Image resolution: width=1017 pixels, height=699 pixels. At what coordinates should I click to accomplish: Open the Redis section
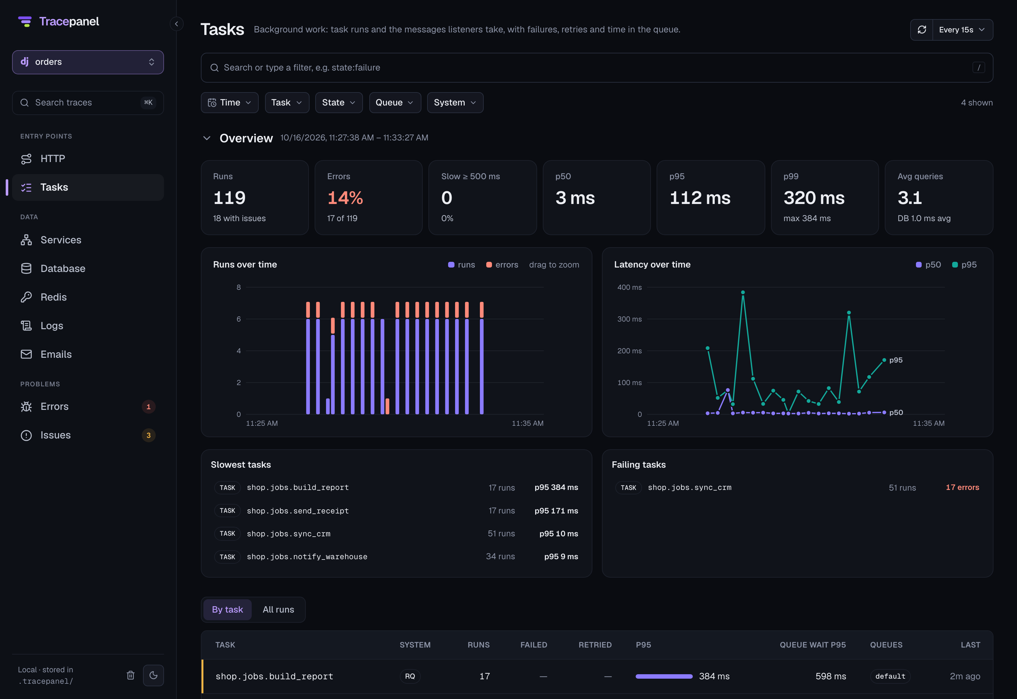pos(88,297)
